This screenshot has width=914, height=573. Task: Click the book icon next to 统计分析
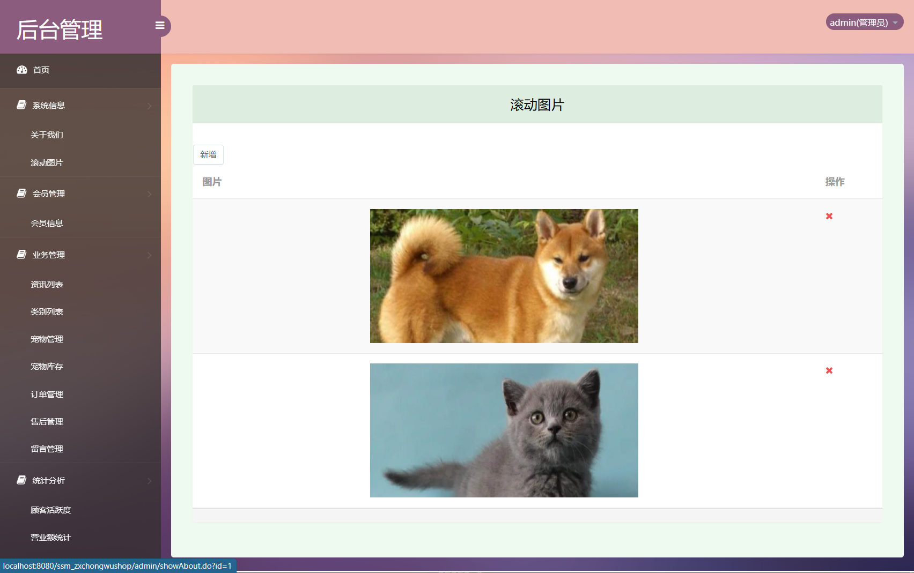[21, 480]
